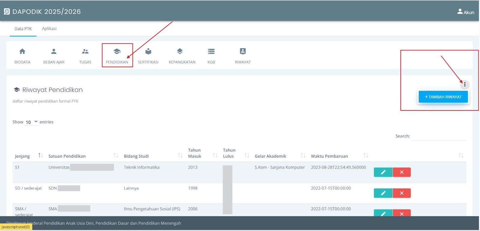Viewport: 480px width, 231px height.
Task: Click the DAPODIK logo icon
Action: click(x=7, y=11)
